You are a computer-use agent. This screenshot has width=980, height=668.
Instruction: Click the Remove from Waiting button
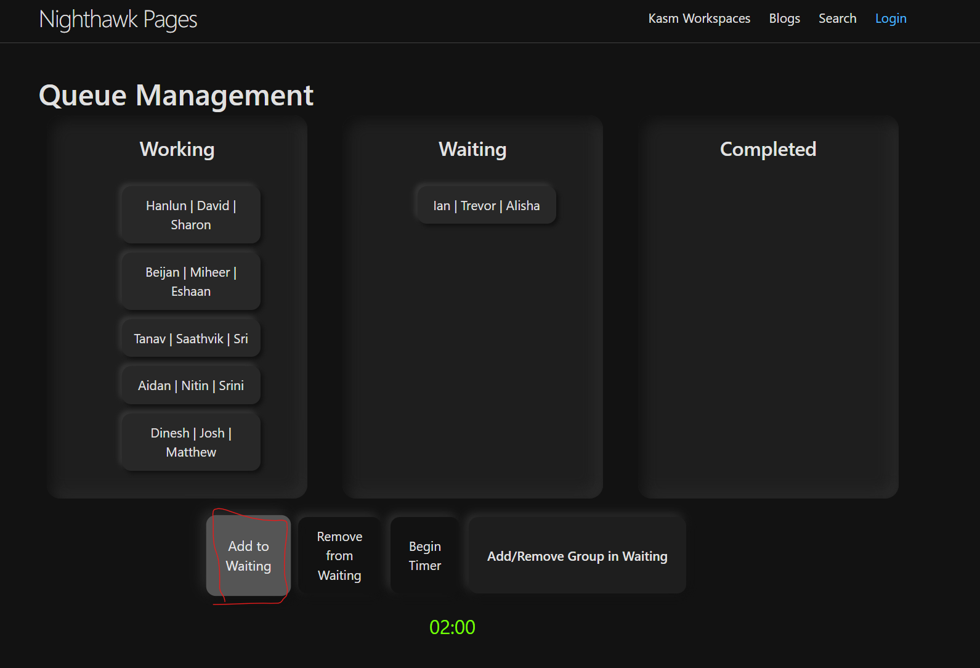pos(339,556)
